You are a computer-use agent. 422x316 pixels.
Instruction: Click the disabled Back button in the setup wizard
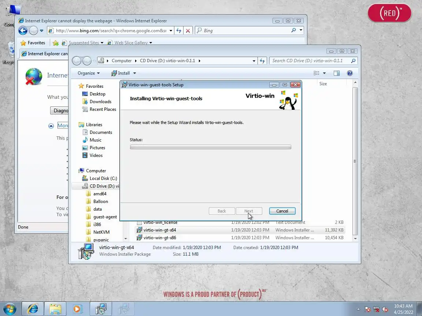point(222,211)
